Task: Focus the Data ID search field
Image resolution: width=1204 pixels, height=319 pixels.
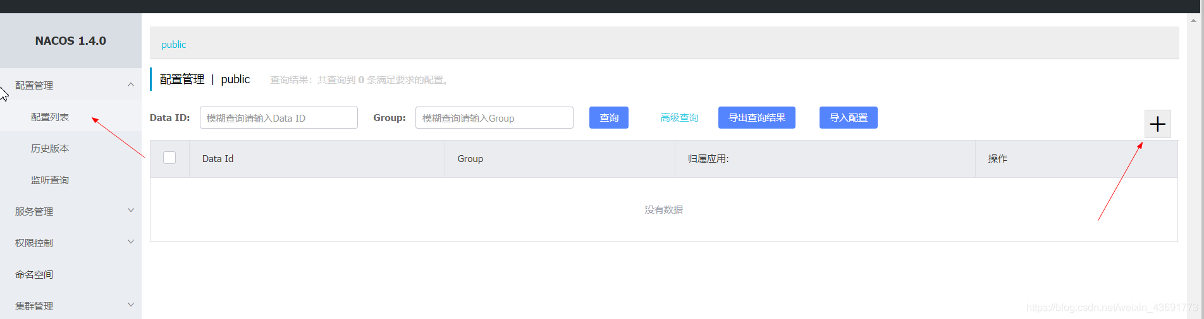Action: click(x=279, y=118)
